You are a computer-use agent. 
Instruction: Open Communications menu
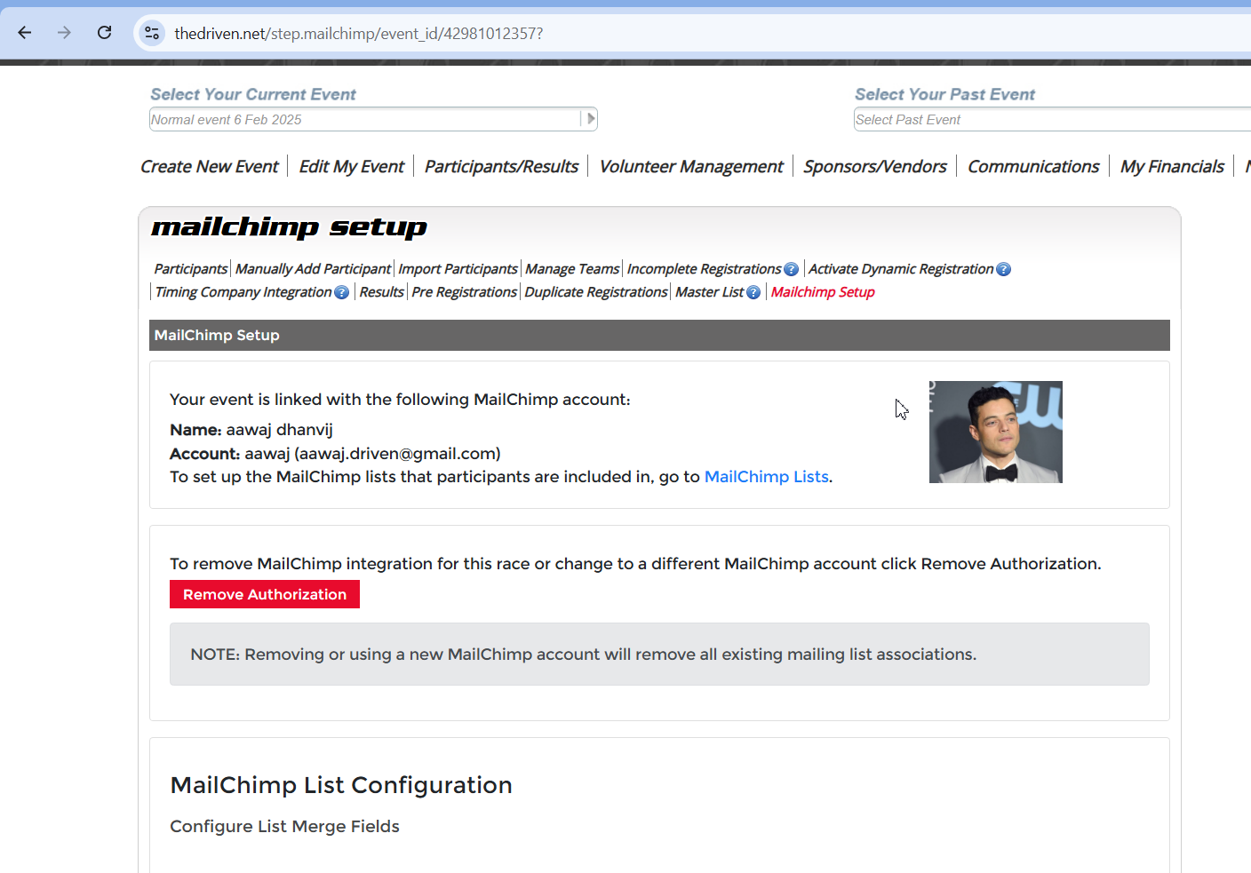[1033, 166]
